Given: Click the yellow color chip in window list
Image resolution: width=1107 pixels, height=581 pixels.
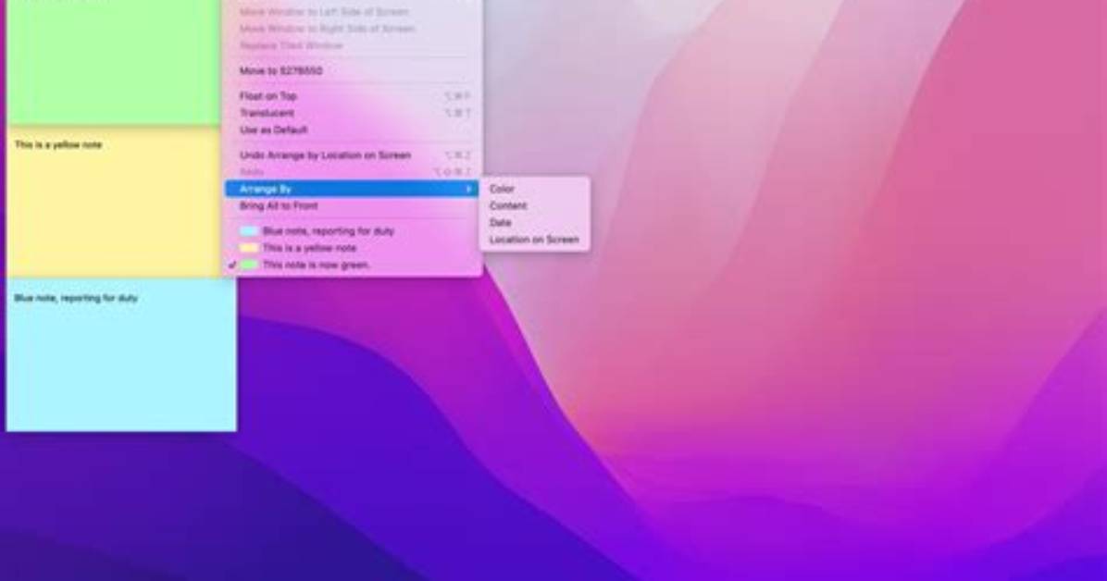Looking at the screenshot, I should click(248, 248).
